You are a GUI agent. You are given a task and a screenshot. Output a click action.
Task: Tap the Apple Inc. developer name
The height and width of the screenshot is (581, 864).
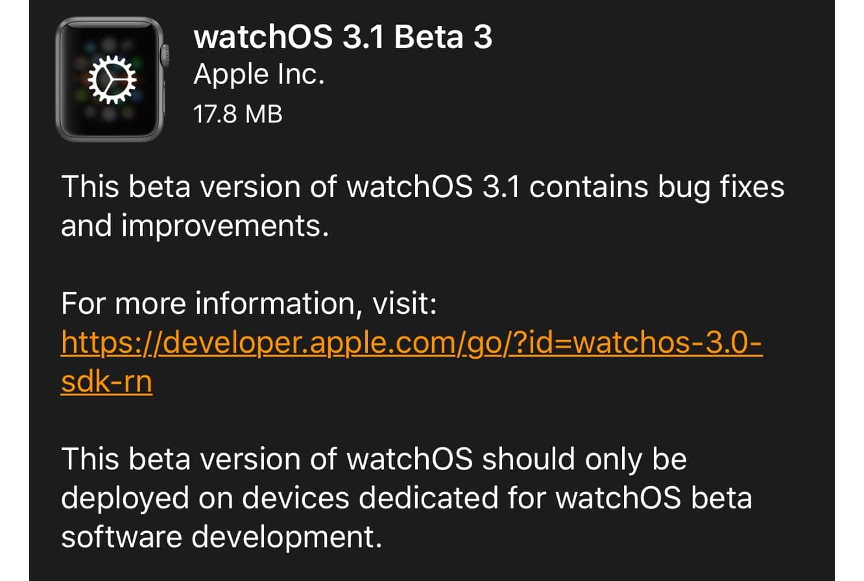pyautogui.click(x=259, y=76)
